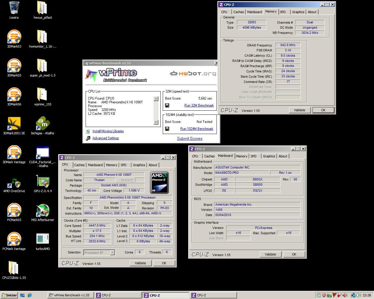Select About tab in CPU-Z Mainboard window
374x299 pixels.
[283, 156]
